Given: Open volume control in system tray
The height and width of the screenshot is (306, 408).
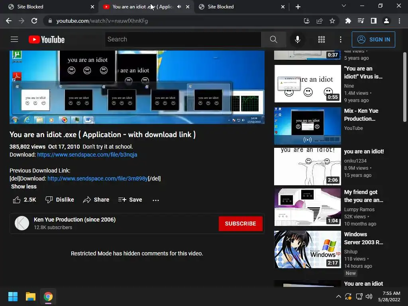Looking at the screenshot, I should pos(369,296).
